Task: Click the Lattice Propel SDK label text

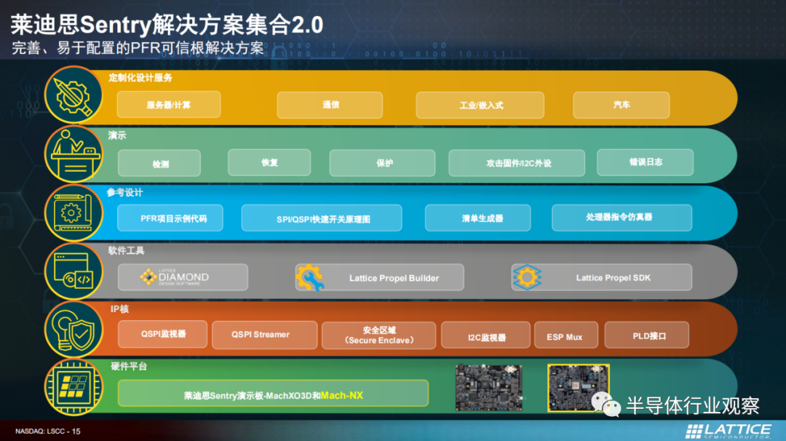Action: [613, 278]
